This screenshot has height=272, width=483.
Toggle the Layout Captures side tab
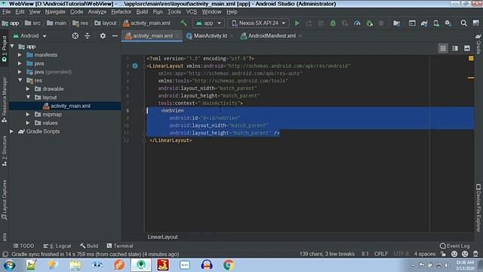tap(5, 199)
